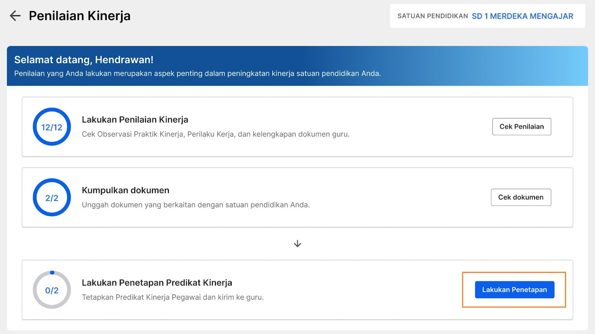Screen dimensions: 595x334
Task: Go back using the left arrow icon
Action: pos(15,16)
